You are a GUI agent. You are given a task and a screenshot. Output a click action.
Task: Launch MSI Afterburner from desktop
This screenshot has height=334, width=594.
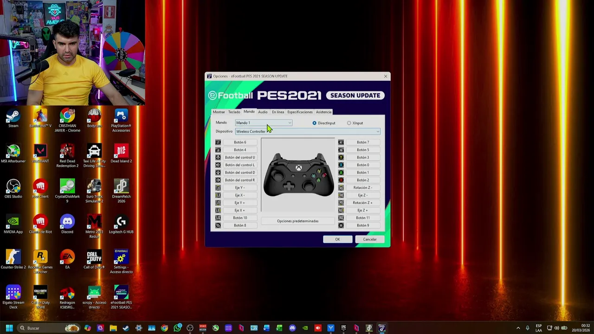[13, 154]
